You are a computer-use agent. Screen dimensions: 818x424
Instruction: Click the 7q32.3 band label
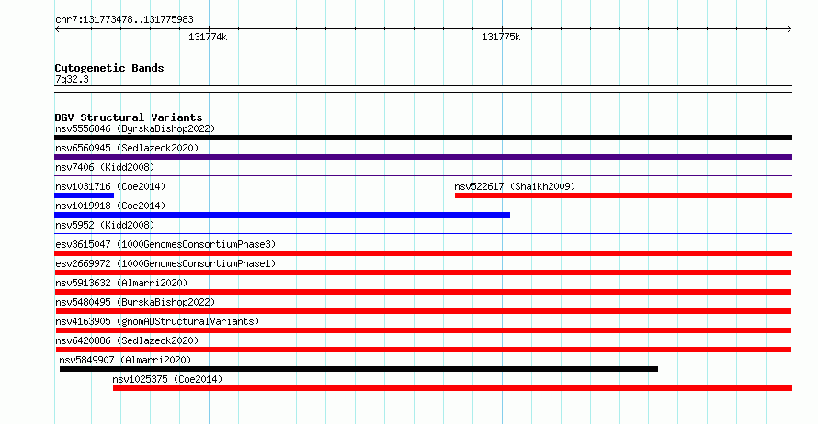click(x=72, y=79)
